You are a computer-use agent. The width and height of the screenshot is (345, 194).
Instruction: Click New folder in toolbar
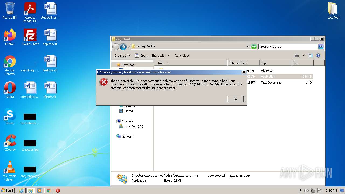182,56
